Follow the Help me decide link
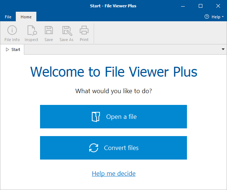Viewport: 227px width, 190px height. (x=113, y=173)
